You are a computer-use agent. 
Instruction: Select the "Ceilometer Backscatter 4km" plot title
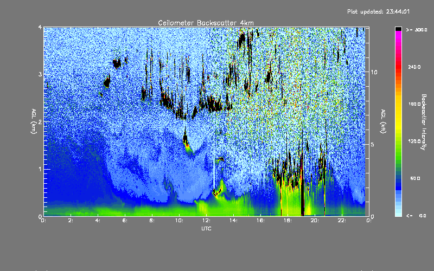click(x=206, y=23)
